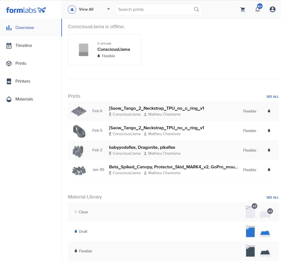The width and height of the screenshot is (281, 263).
Task: Click the Overview bar chart icon
Action: pyautogui.click(x=9, y=28)
